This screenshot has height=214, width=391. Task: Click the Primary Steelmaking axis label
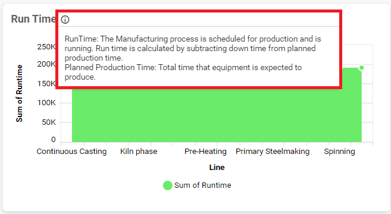273,152
